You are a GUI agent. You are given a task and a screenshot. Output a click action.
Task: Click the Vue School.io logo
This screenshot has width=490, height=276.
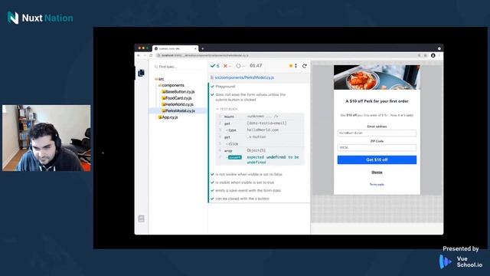pos(461,262)
